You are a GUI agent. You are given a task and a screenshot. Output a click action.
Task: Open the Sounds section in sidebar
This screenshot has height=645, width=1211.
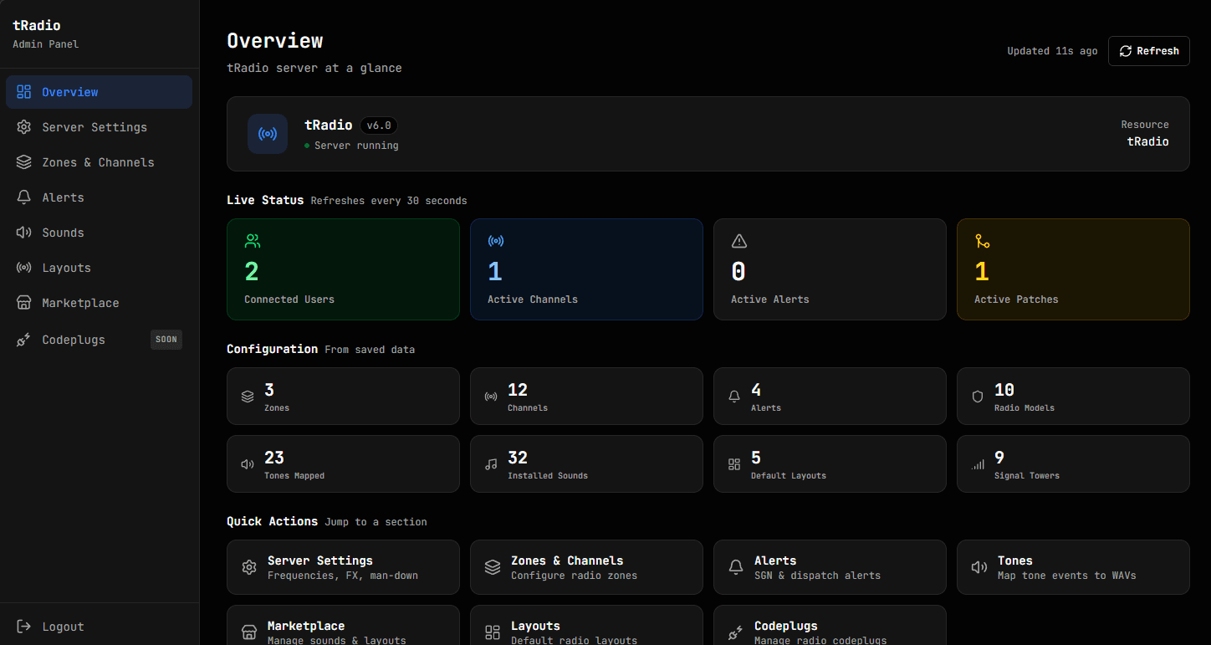[100, 233]
